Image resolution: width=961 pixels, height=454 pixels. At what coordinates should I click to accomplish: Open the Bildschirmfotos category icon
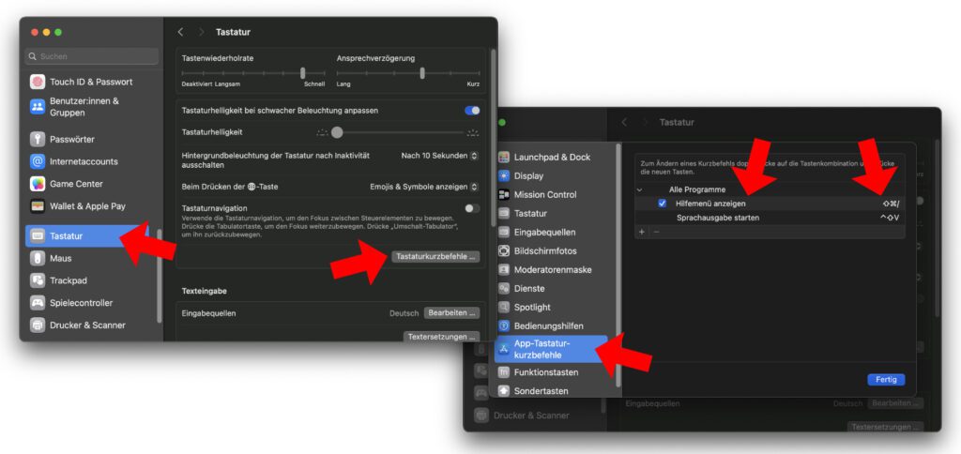pyautogui.click(x=504, y=250)
